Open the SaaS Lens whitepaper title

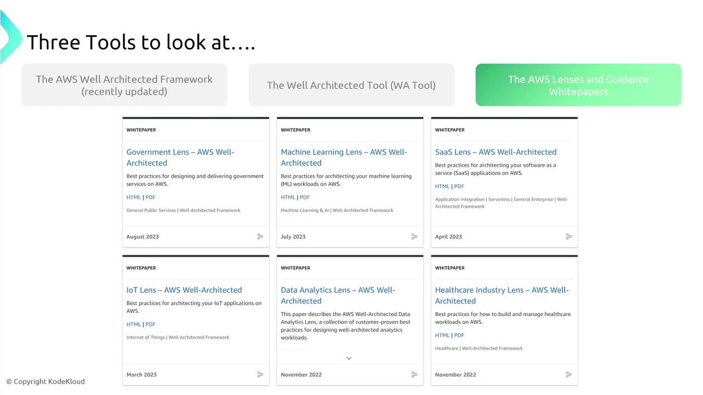(x=495, y=152)
